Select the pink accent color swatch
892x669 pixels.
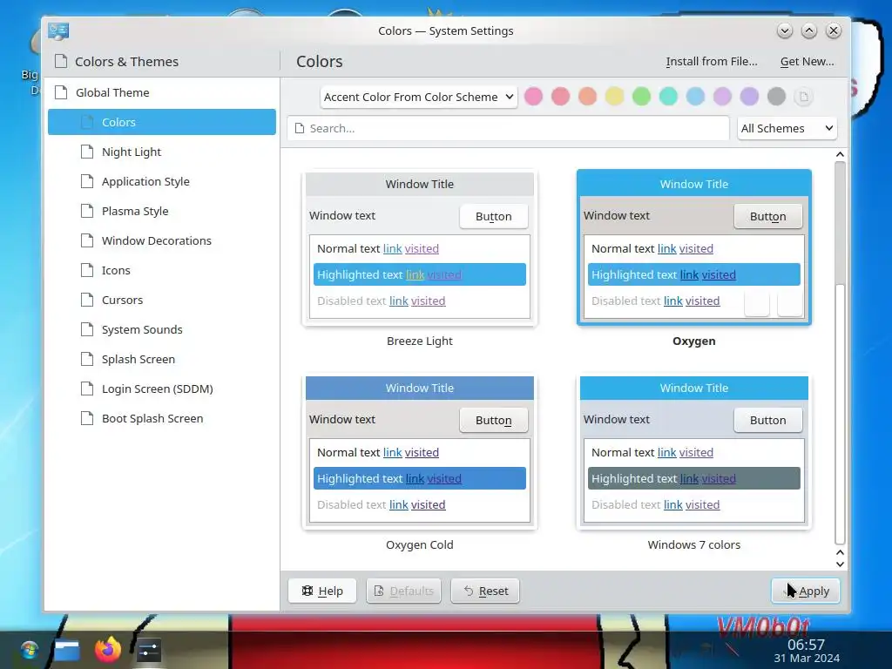pos(533,97)
